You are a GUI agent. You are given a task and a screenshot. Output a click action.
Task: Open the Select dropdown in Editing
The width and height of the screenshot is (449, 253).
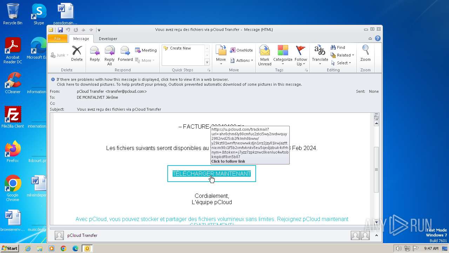[341, 63]
